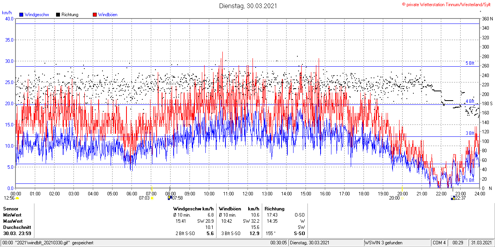Viewport: 495px width, 247px height.
Task: Click the current wind speed 5.6
Action: (x=210, y=234)
